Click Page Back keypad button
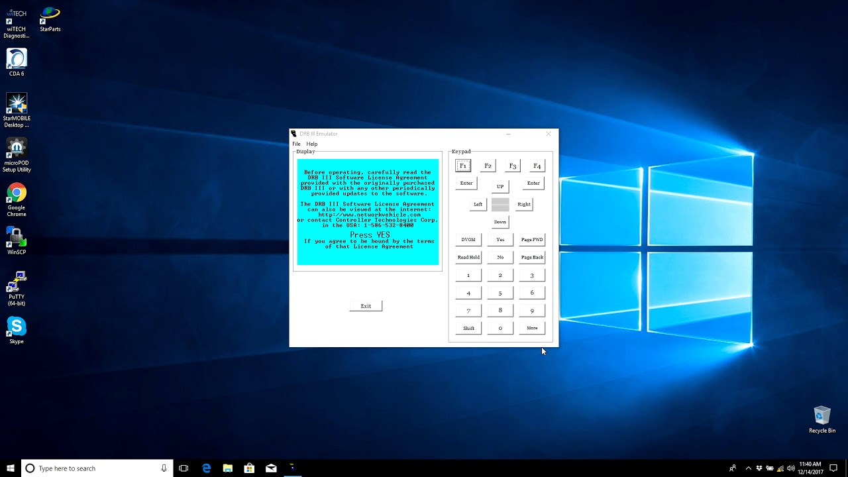The image size is (848, 477). click(x=532, y=257)
